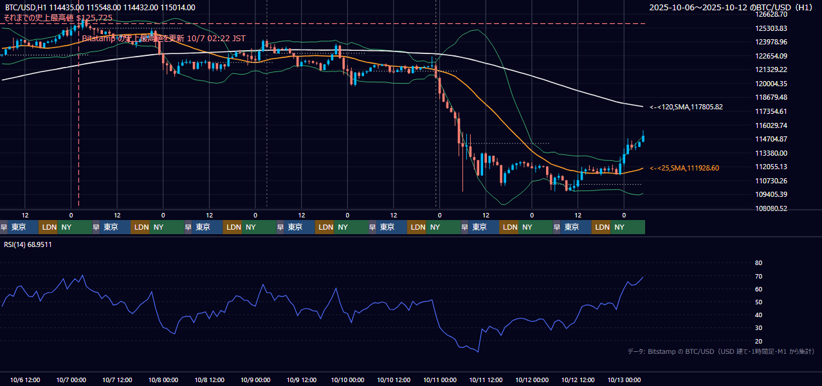822x386 pixels.
Task: Click the 10/12 12:00 time axis label
Action: coord(579,380)
